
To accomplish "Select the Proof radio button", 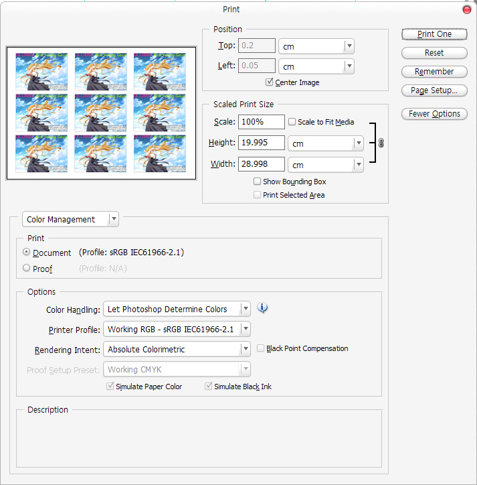I will [x=27, y=268].
